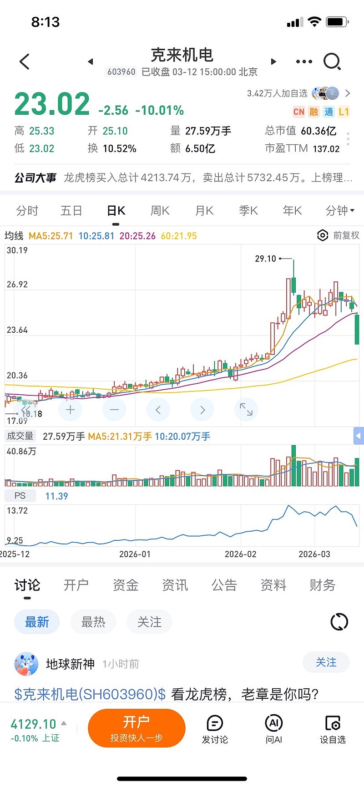
Task: Tap the PS indicator selector
Action: pyautogui.click(x=20, y=496)
